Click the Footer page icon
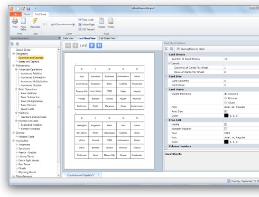 click(x=111, y=21)
